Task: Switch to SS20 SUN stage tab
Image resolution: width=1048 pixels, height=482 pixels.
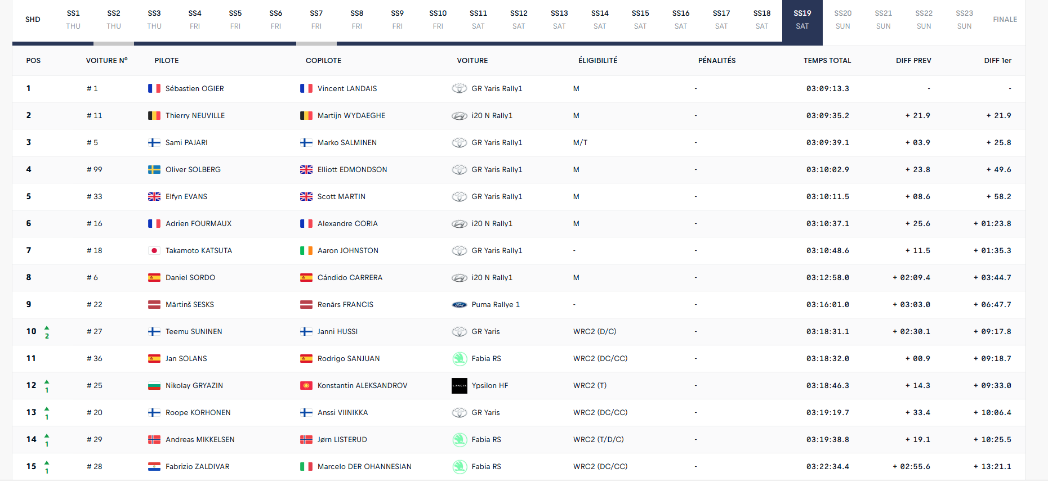Action: [843, 20]
